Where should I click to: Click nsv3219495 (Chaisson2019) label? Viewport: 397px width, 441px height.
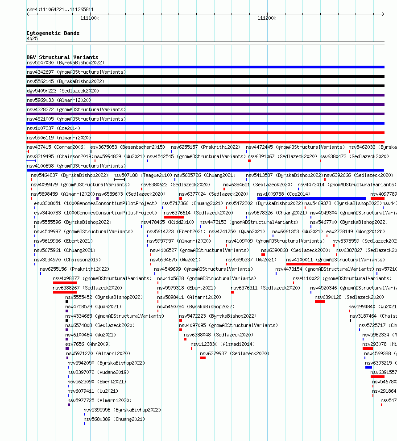click(60, 156)
